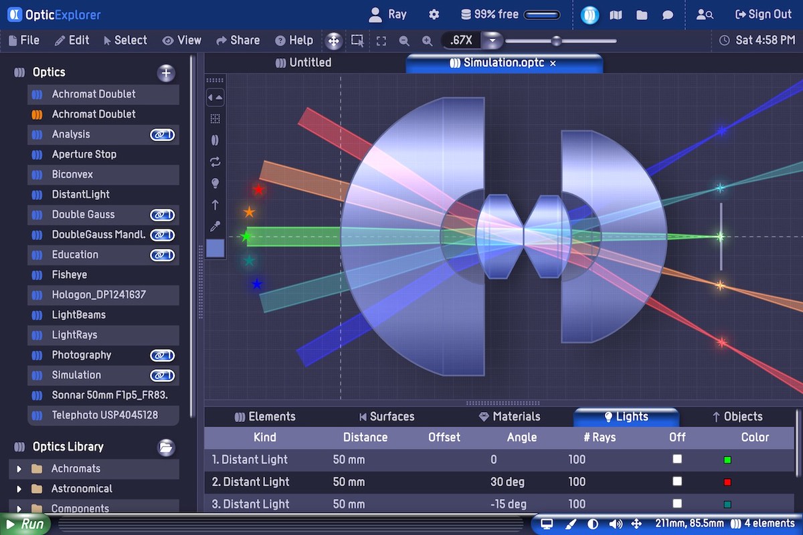Open the map icon in the top title bar
This screenshot has width=803, height=535.
616,14
